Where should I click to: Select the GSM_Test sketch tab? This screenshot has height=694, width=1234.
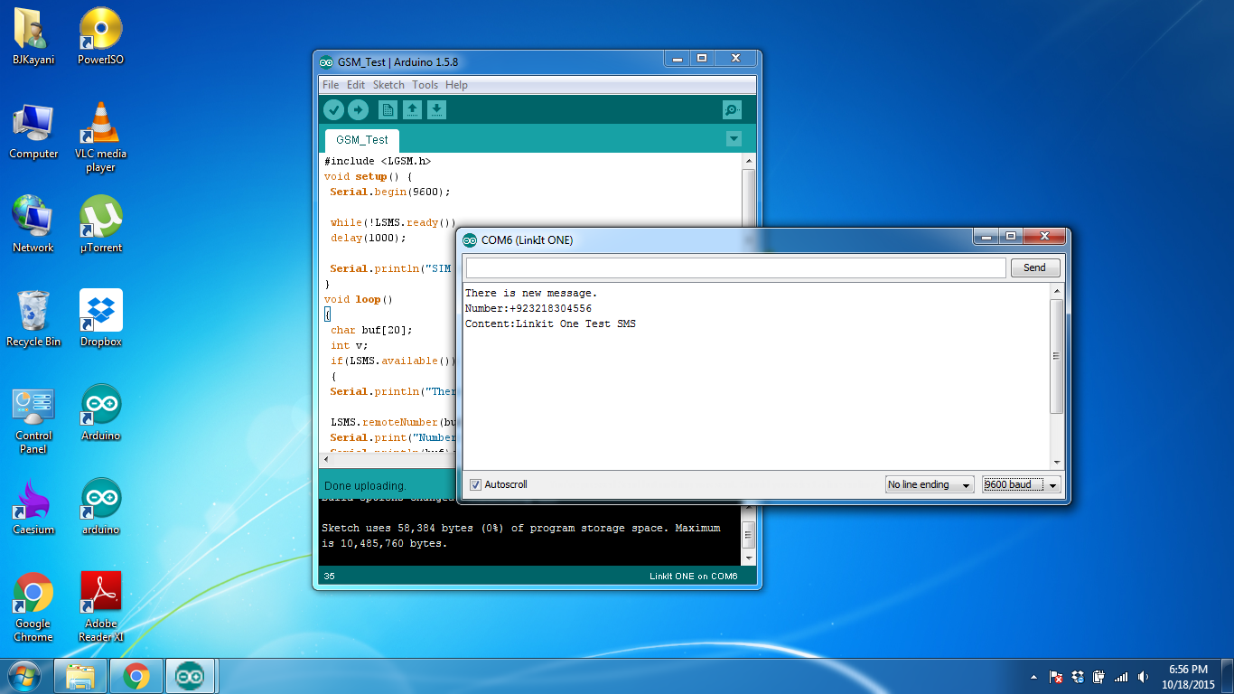click(x=362, y=140)
